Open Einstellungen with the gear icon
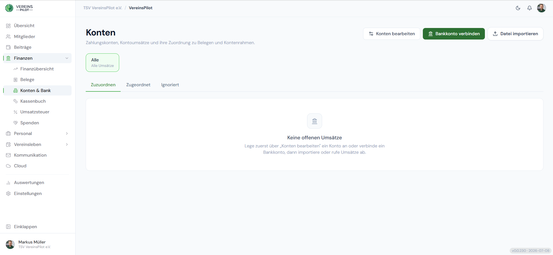553x255 pixels. pos(8,194)
